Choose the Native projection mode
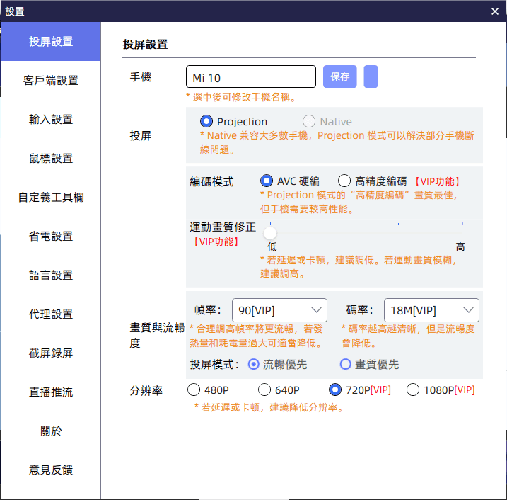This screenshot has width=507, height=500. [x=309, y=122]
